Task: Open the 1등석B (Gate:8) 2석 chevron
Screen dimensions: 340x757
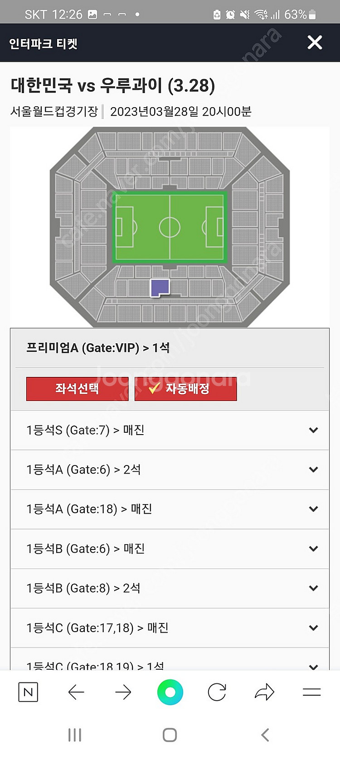Action: 313,588
